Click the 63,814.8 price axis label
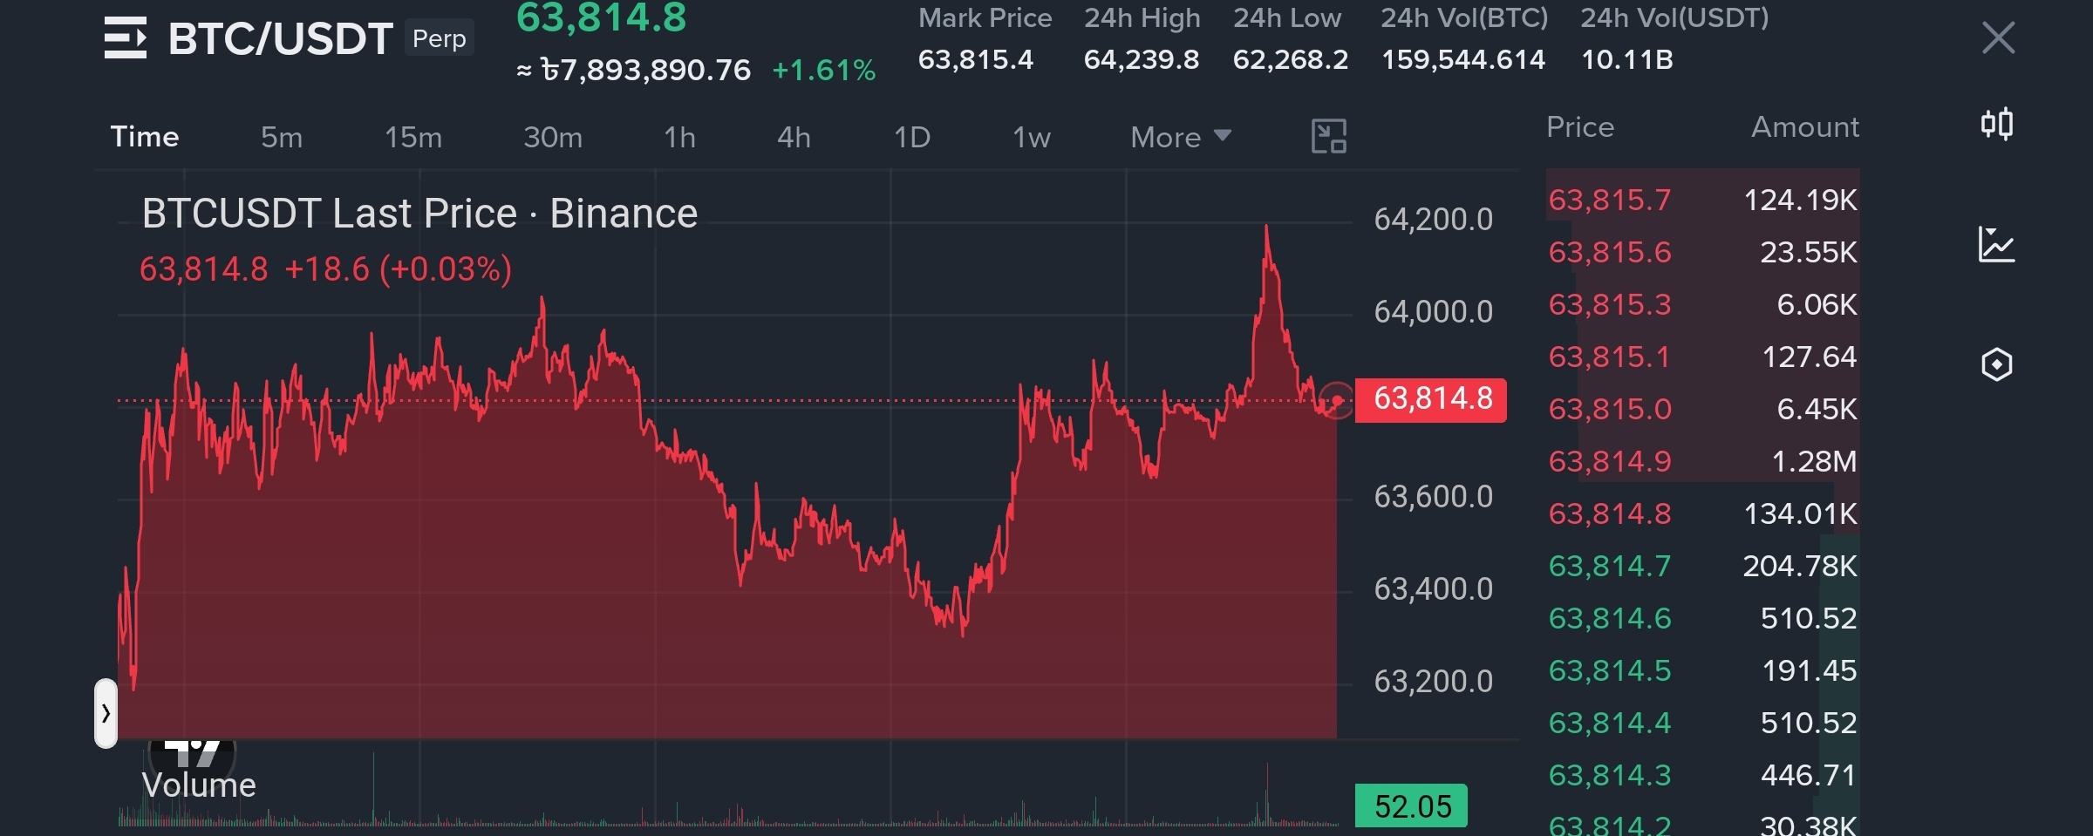This screenshot has width=2093, height=836. 1431,399
